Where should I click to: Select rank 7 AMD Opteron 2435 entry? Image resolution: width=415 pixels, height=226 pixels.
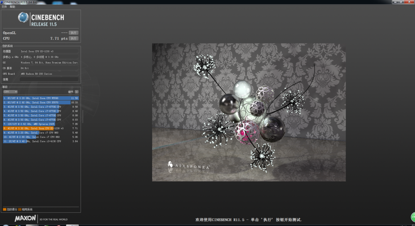[41, 124]
